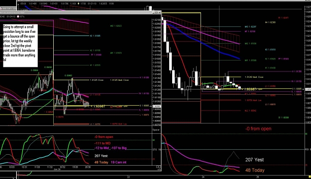This screenshot has width=311, height=179.
Task: Click the '24' date on background chart axis
Action: point(203,177)
